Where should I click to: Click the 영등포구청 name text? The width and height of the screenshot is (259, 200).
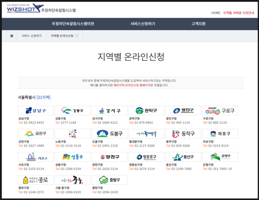[136, 165]
